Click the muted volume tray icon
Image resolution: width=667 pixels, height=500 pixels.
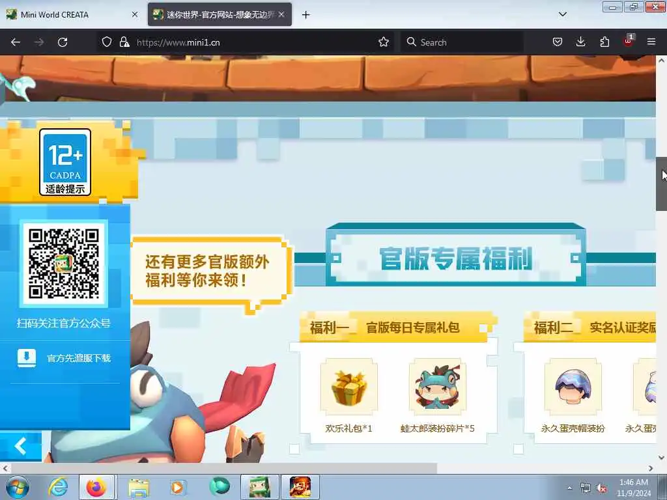tap(601, 488)
